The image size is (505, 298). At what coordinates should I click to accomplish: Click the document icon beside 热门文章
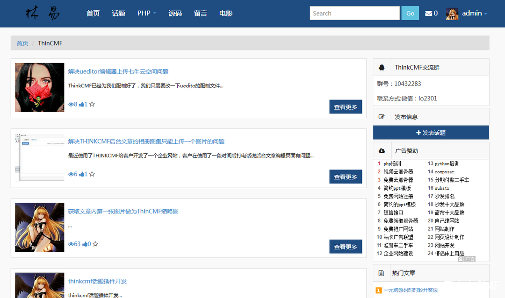pos(382,273)
